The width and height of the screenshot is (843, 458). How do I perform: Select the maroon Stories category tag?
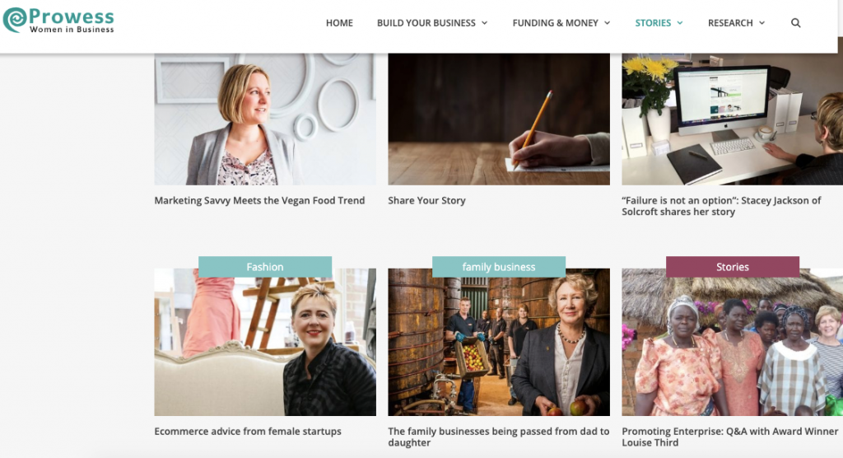(732, 267)
